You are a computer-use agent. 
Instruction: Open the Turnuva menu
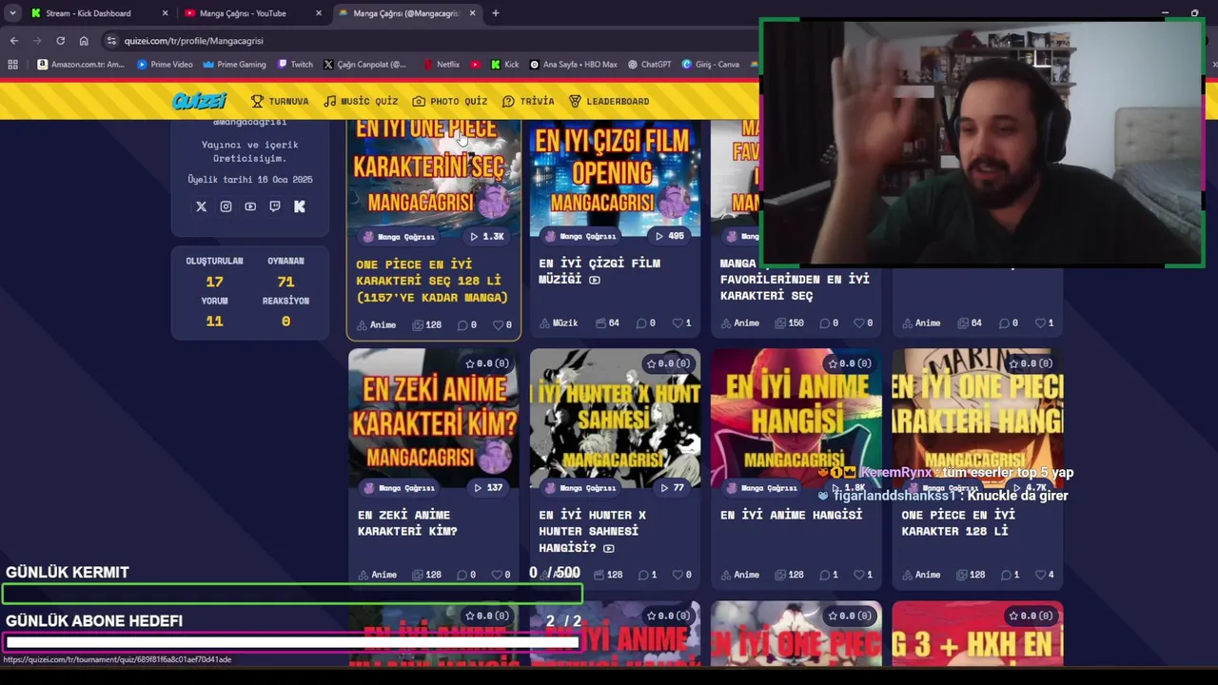click(280, 101)
